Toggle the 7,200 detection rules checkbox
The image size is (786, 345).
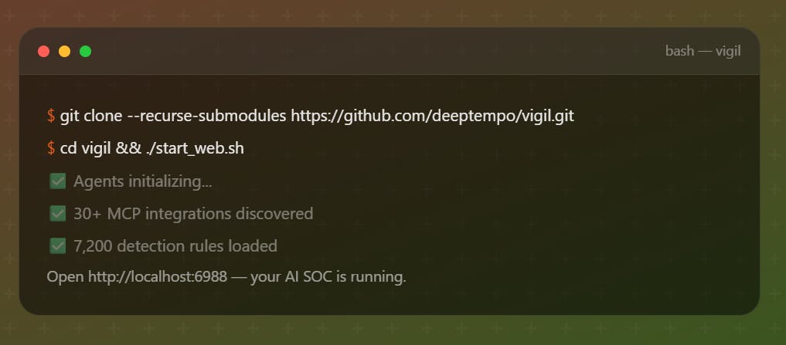tap(57, 246)
